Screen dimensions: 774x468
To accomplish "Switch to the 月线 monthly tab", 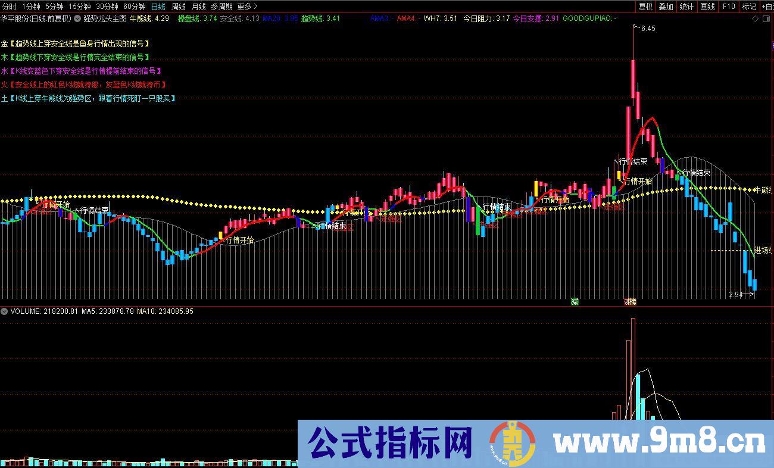I will click(x=198, y=7).
